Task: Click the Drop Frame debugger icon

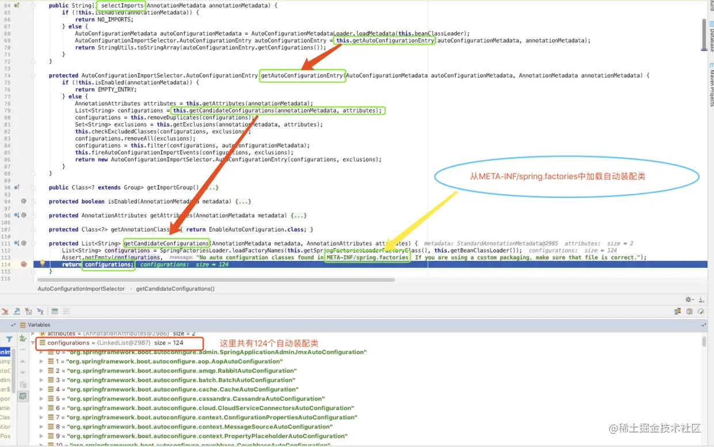Action: coord(28,311)
